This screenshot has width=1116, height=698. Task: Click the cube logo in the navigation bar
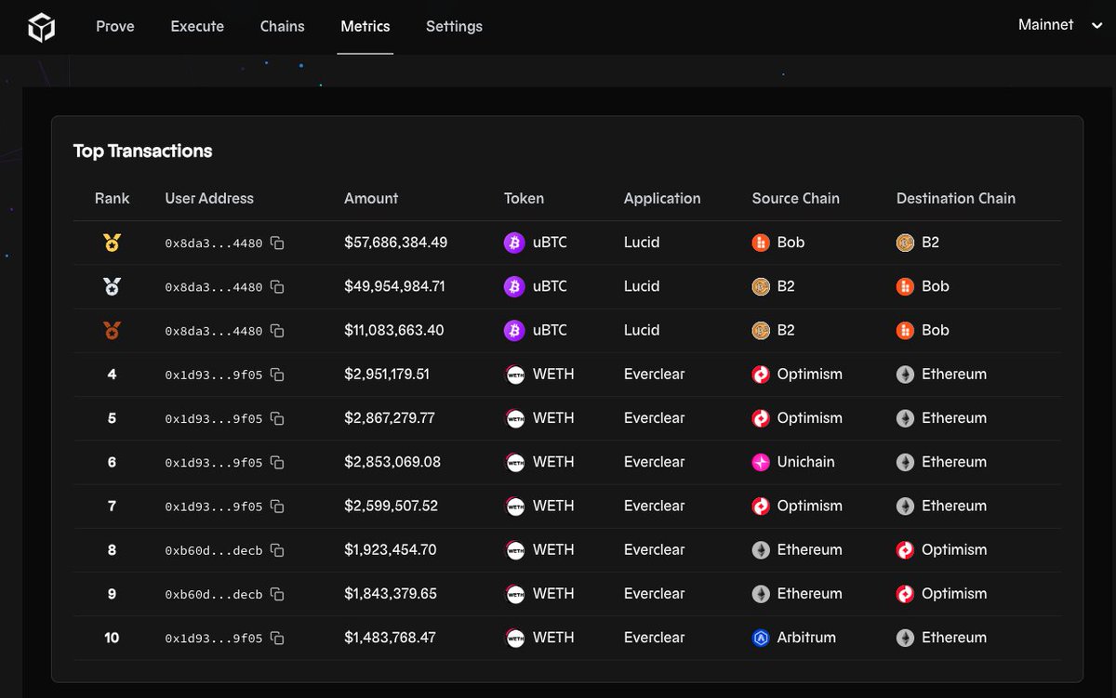(x=41, y=27)
